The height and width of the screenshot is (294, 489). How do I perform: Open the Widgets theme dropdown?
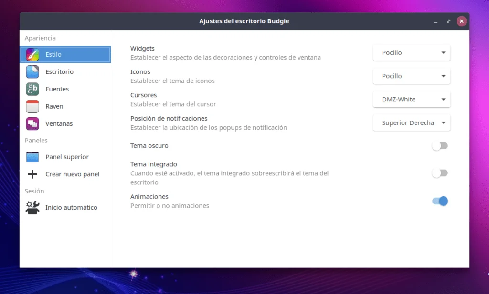point(412,52)
